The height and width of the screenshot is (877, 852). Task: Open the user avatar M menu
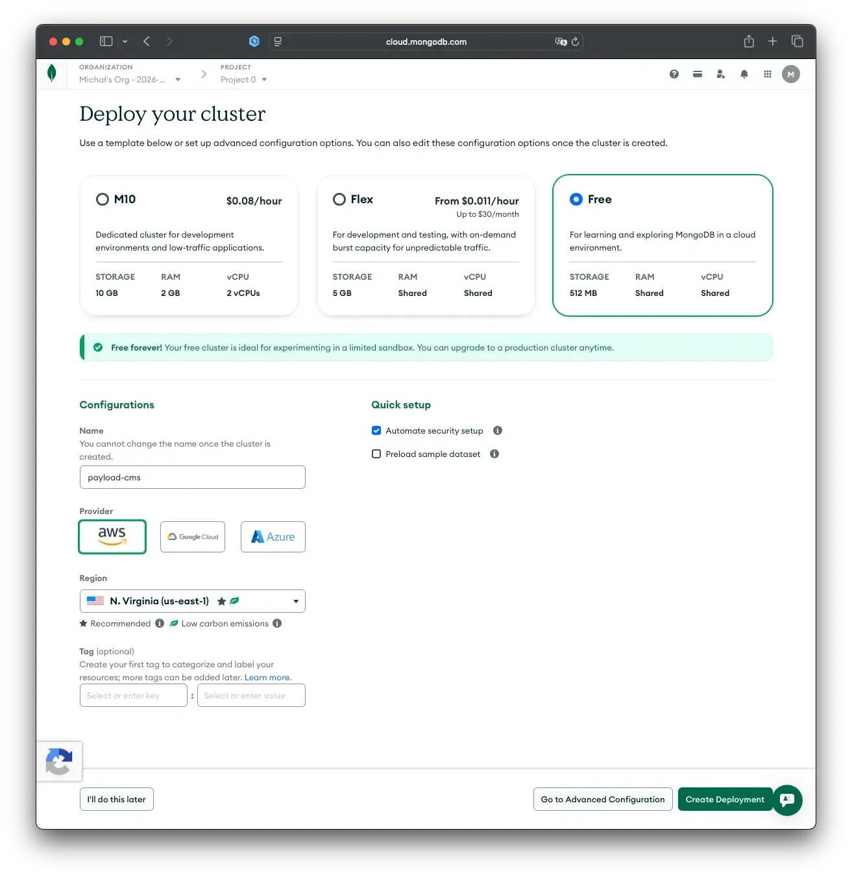point(791,74)
